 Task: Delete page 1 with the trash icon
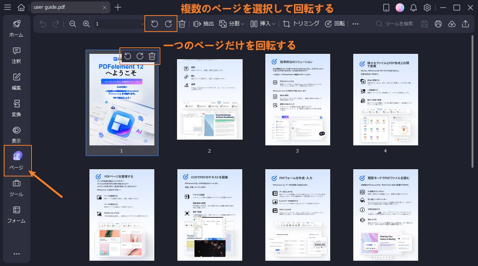click(152, 56)
